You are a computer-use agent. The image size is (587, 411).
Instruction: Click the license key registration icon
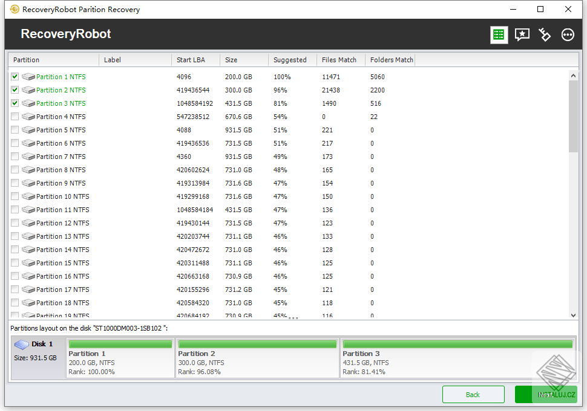pyautogui.click(x=544, y=34)
